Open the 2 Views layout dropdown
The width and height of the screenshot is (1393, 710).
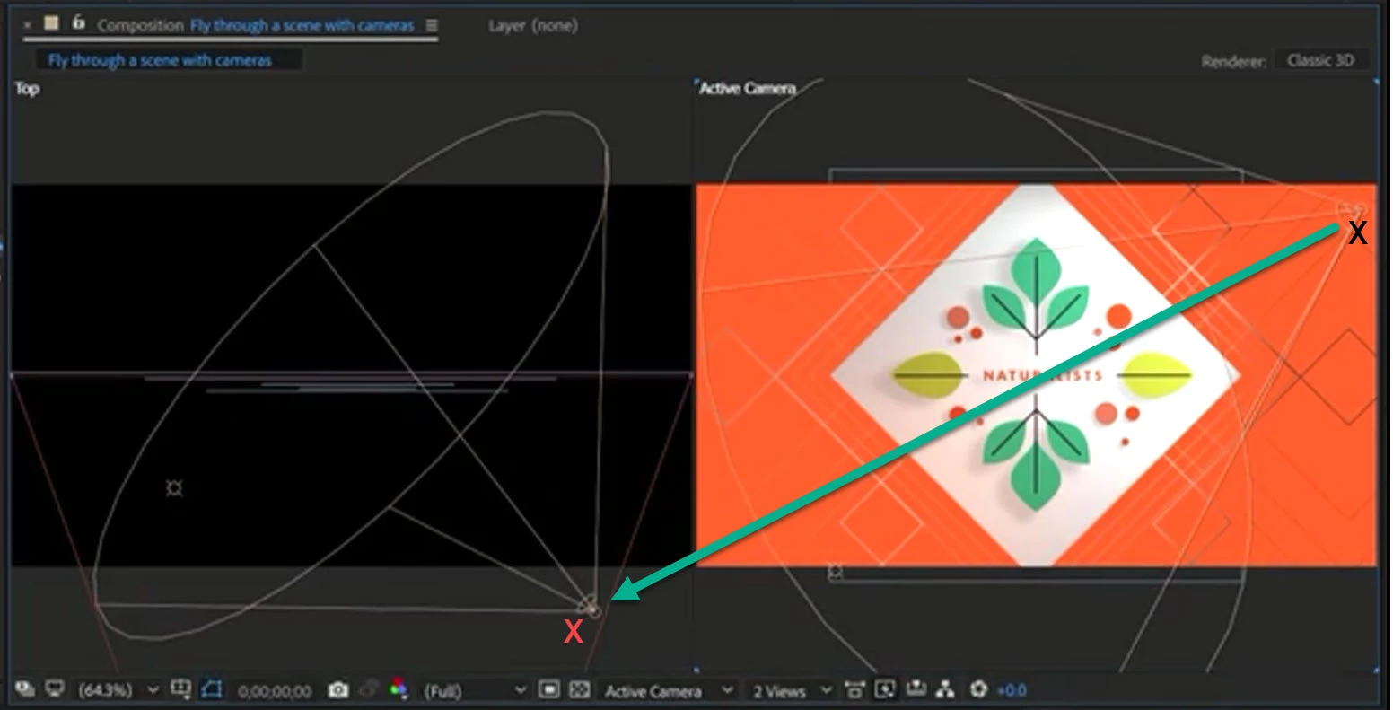(x=792, y=690)
